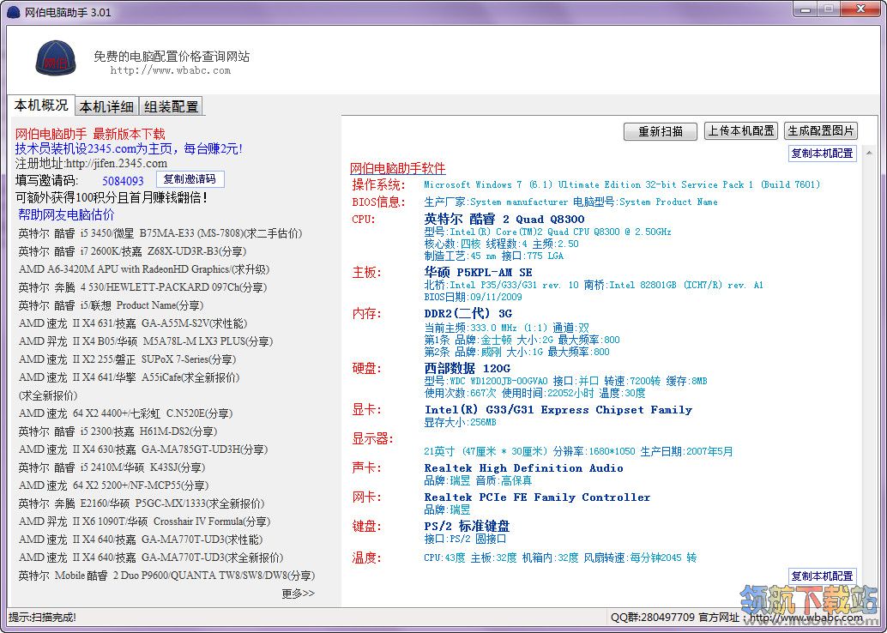The image size is (887, 633).
Task: Open 网伯电脑助手 最新版本下载 link
Action: click(90, 134)
